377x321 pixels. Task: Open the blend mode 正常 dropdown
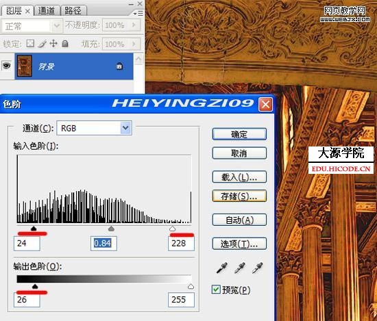coord(57,25)
